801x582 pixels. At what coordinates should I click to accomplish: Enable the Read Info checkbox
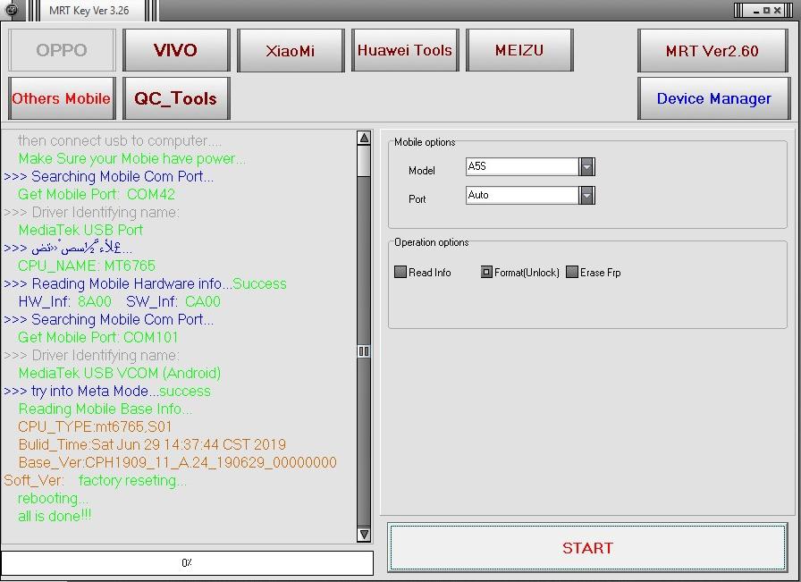click(400, 272)
